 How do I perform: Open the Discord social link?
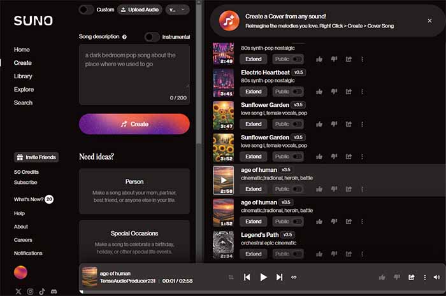coord(54,292)
